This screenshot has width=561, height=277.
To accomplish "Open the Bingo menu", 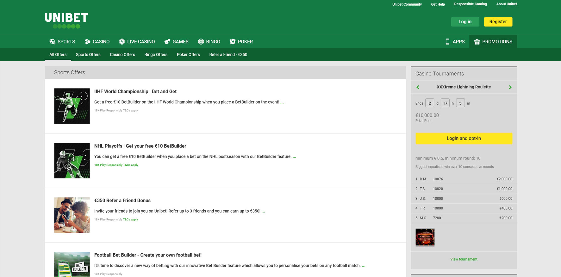I will (x=209, y=42).
